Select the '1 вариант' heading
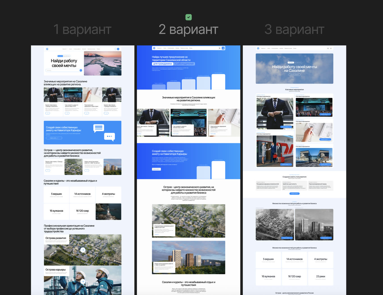Viewport: 383px width, 295px height. (83, 29)
